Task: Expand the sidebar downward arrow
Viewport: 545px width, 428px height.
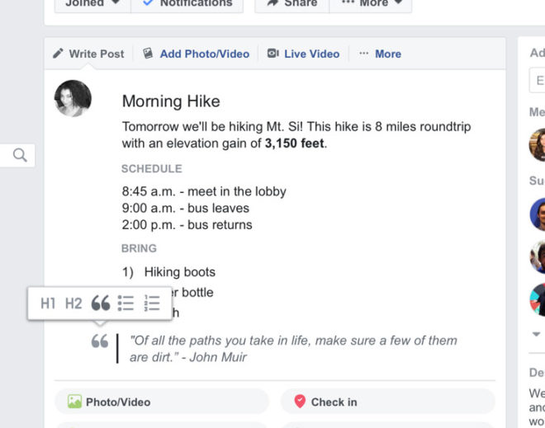Action: pyautogui.click(x=536, y=334)
